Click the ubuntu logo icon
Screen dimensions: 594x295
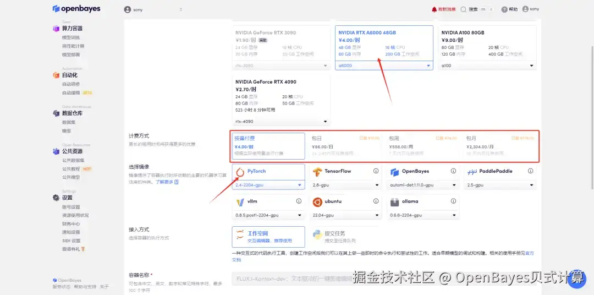coord(317,202)
